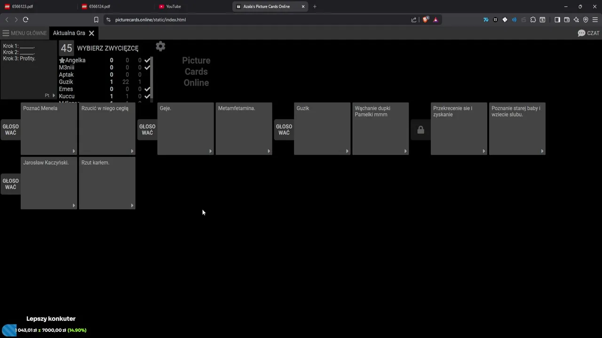Click the checkmark next to Angelka
602x338 pixels.
[x=147, y=60]
